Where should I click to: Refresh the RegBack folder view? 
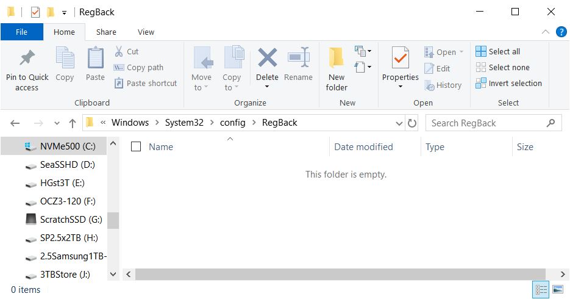click(x=412, y=123)
